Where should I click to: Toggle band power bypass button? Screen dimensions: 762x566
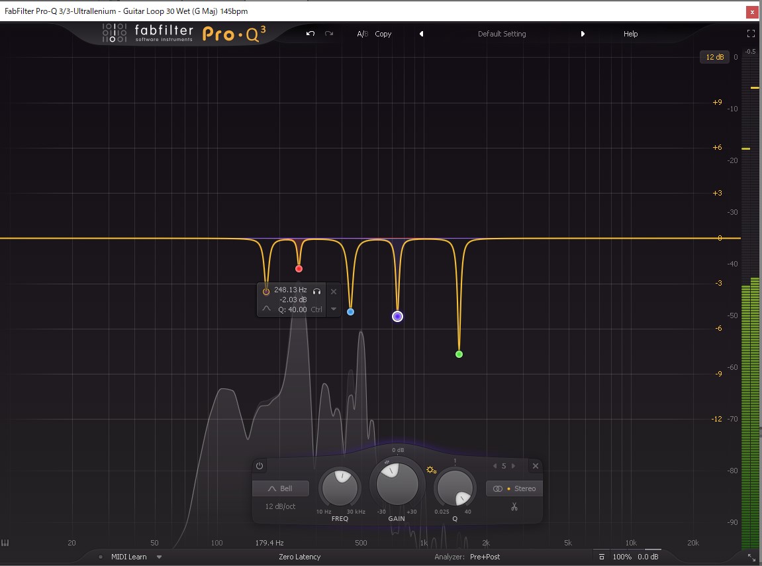(x=260, y=466)
